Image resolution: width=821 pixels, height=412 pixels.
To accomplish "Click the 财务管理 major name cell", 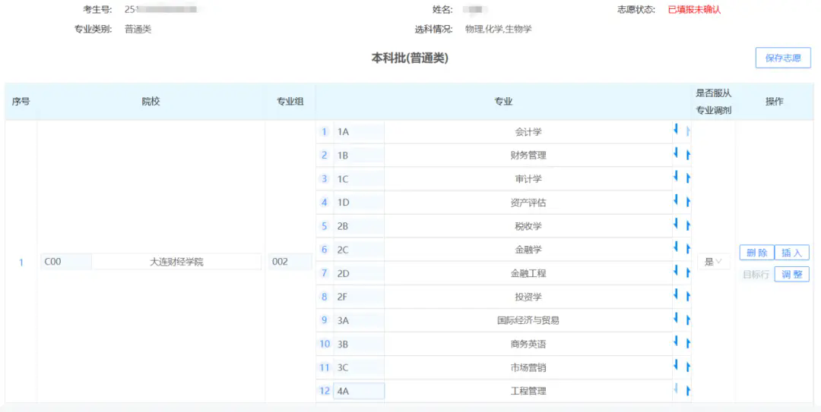I will 528,156.
